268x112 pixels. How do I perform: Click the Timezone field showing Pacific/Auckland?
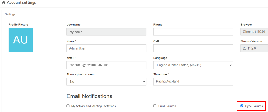click(193, 82)
